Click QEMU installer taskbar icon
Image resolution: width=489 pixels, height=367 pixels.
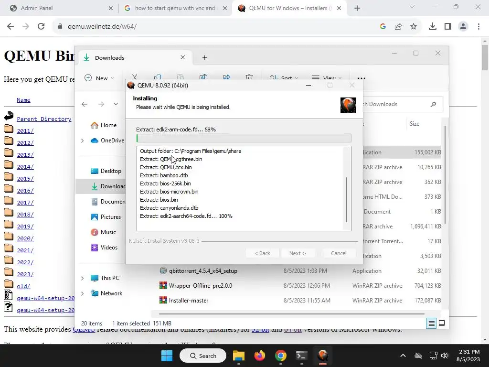pos(323,356)
